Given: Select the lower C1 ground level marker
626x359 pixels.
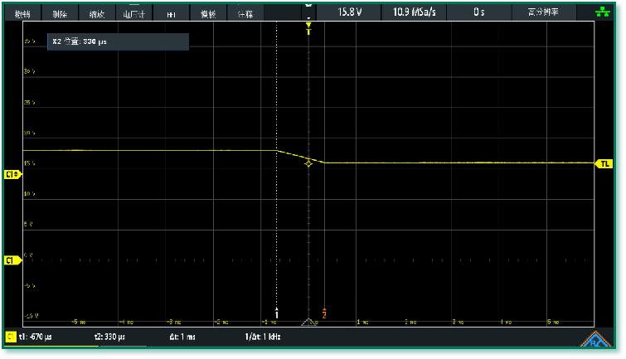Looking at the screenshot, I should click(12, 260).
